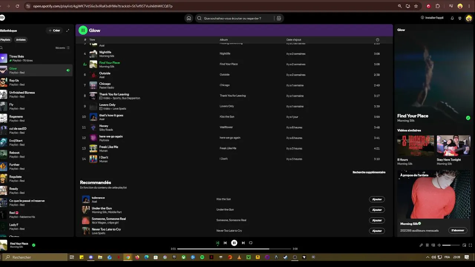Seek in the song progress bar
The width and height of the screenshot is (475, 267).
(x=234, y=249)
